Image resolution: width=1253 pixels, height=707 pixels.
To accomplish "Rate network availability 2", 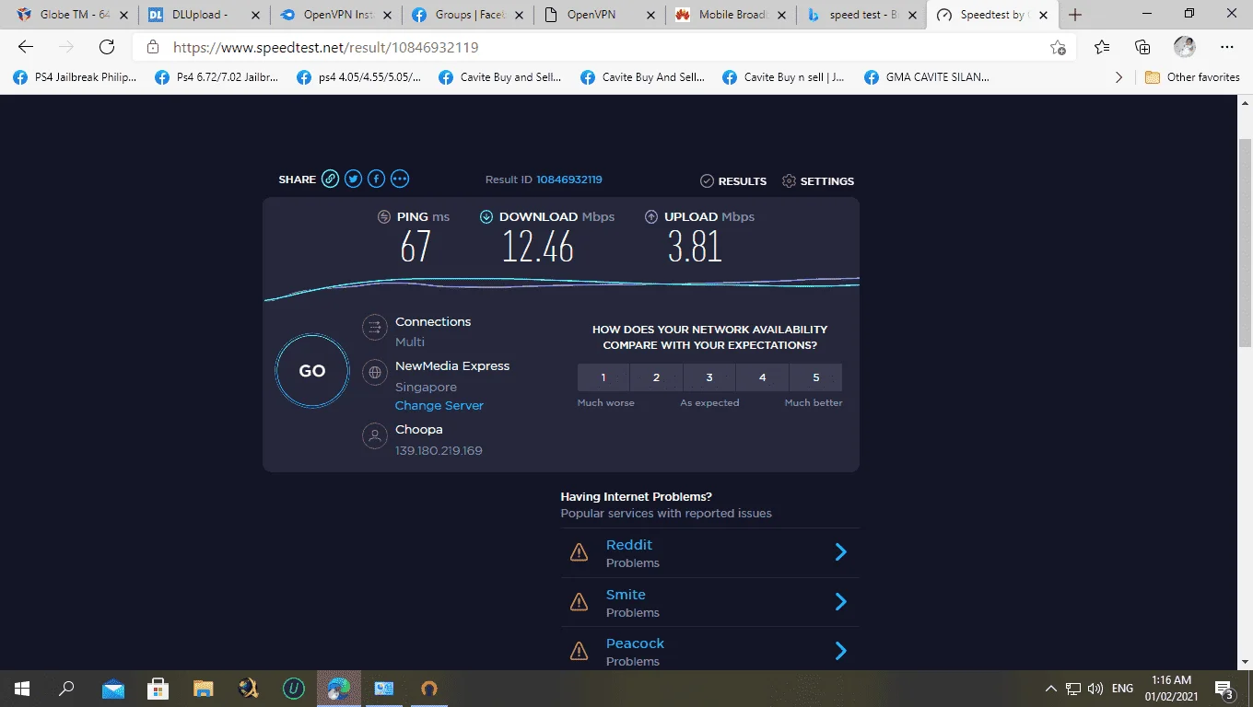I will point(657,377).
